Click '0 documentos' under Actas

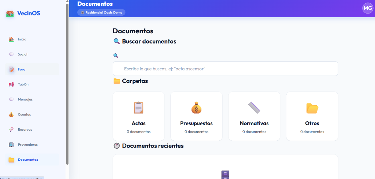[x=138, y=132]
